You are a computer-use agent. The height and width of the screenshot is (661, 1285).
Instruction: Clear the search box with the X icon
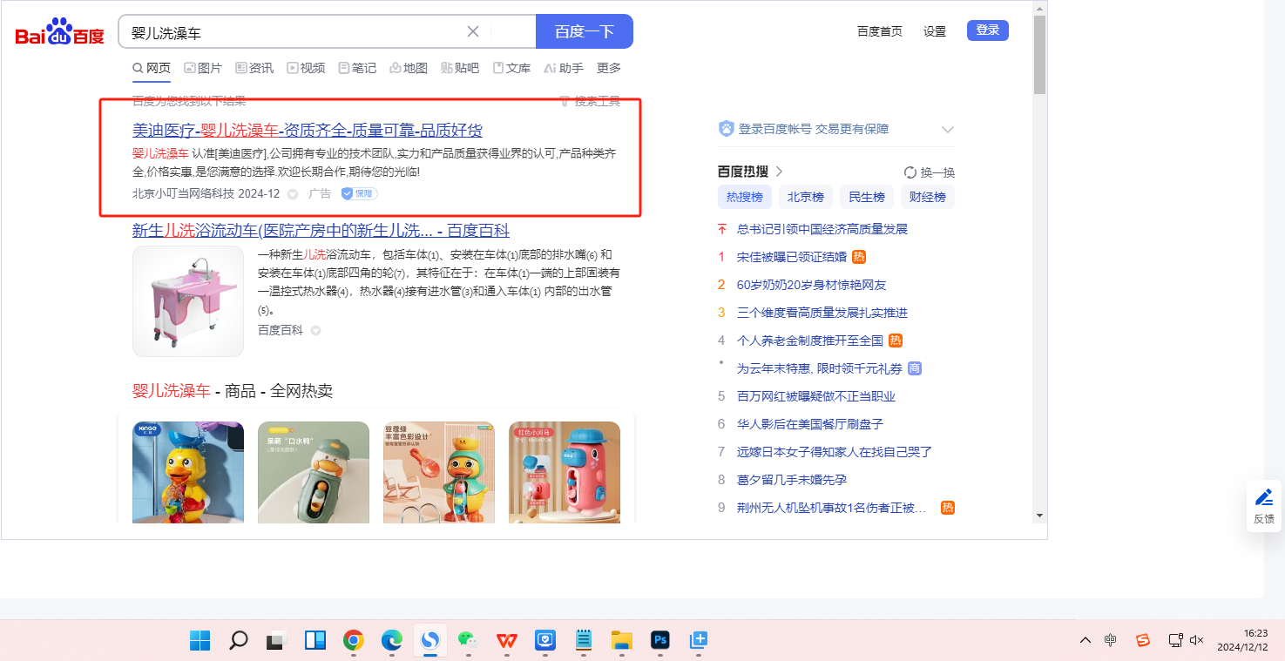[x=473, y=32]
